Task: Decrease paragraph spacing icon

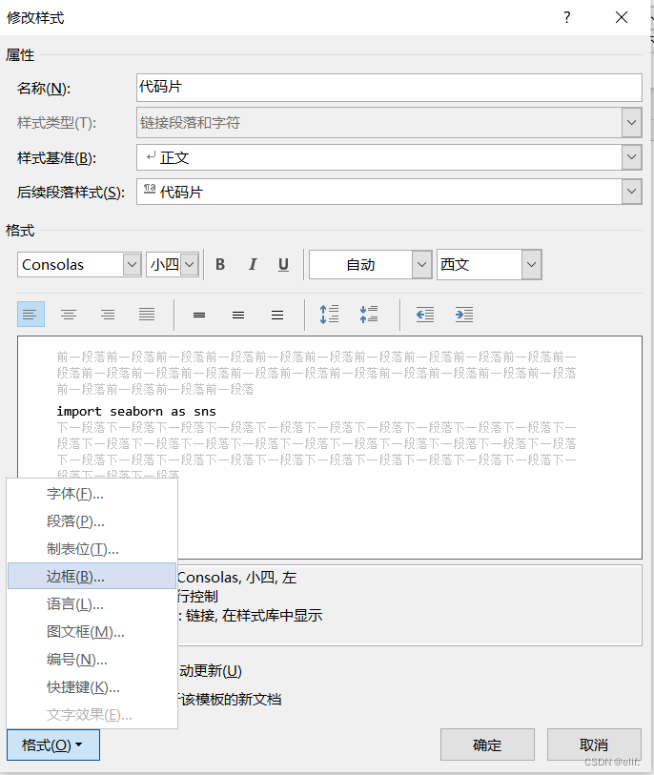Action: pyautogui.click(x=369, y=315)
